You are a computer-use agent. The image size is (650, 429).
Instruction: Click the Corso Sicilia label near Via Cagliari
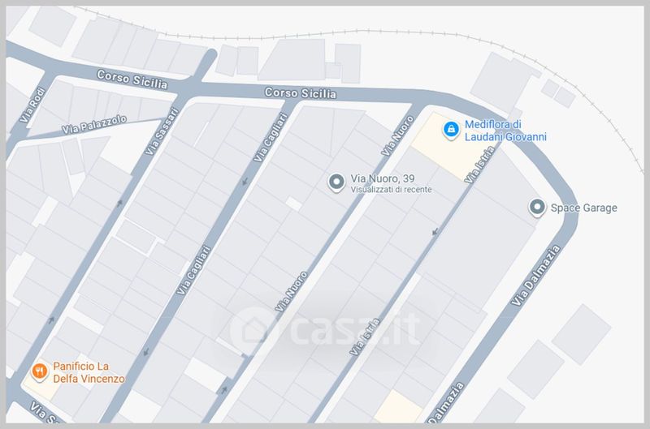click(x=301, y=93)
